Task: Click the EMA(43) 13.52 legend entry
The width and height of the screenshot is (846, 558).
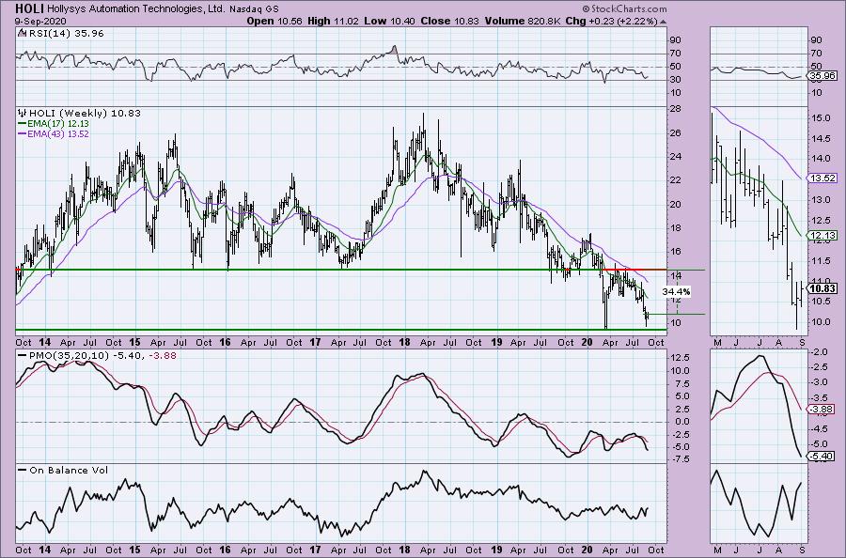Action: click(54, 133)
